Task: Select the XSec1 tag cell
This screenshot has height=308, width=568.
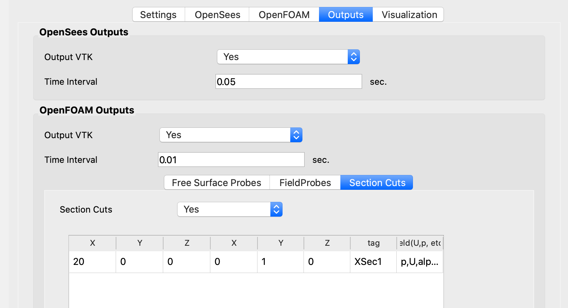Action: pyautogui.click(x=374, y=262)
